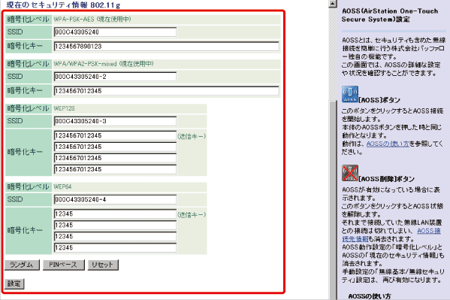Click the SSID field 000C43305240-2
The image size is (450, 300).
115,77
